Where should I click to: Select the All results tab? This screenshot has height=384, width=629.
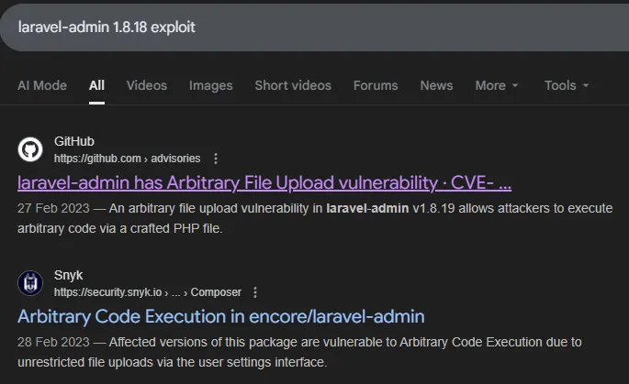tap(96, 85)
